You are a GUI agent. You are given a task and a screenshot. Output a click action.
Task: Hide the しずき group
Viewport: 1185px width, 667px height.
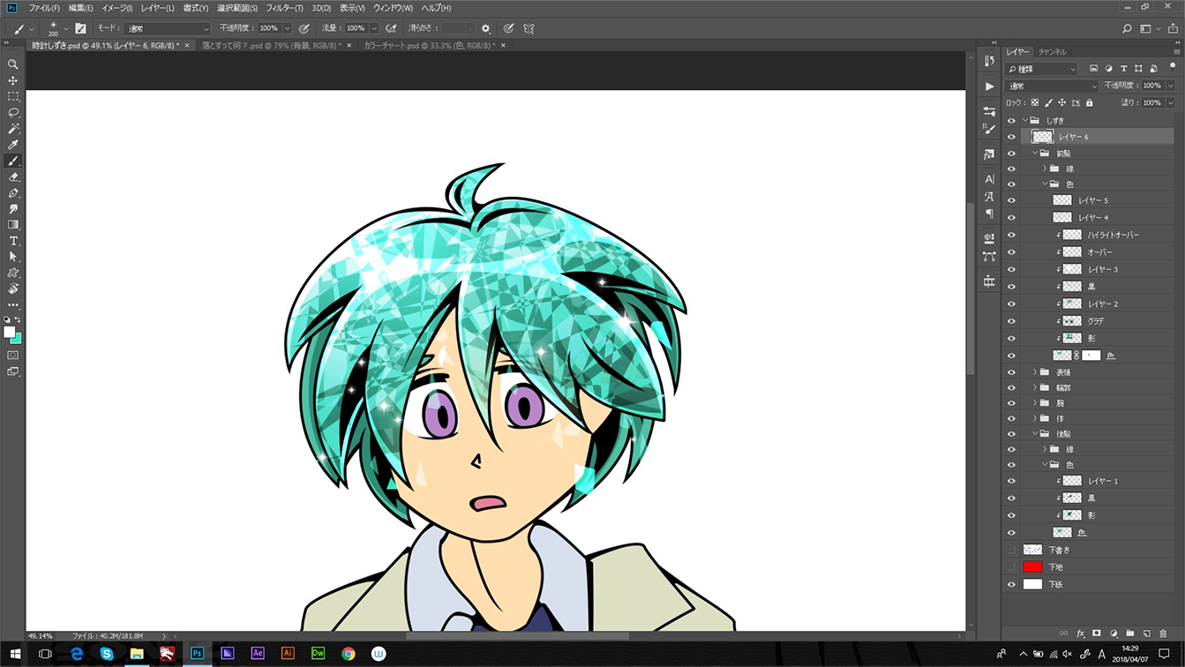[x=1011, y=121]
